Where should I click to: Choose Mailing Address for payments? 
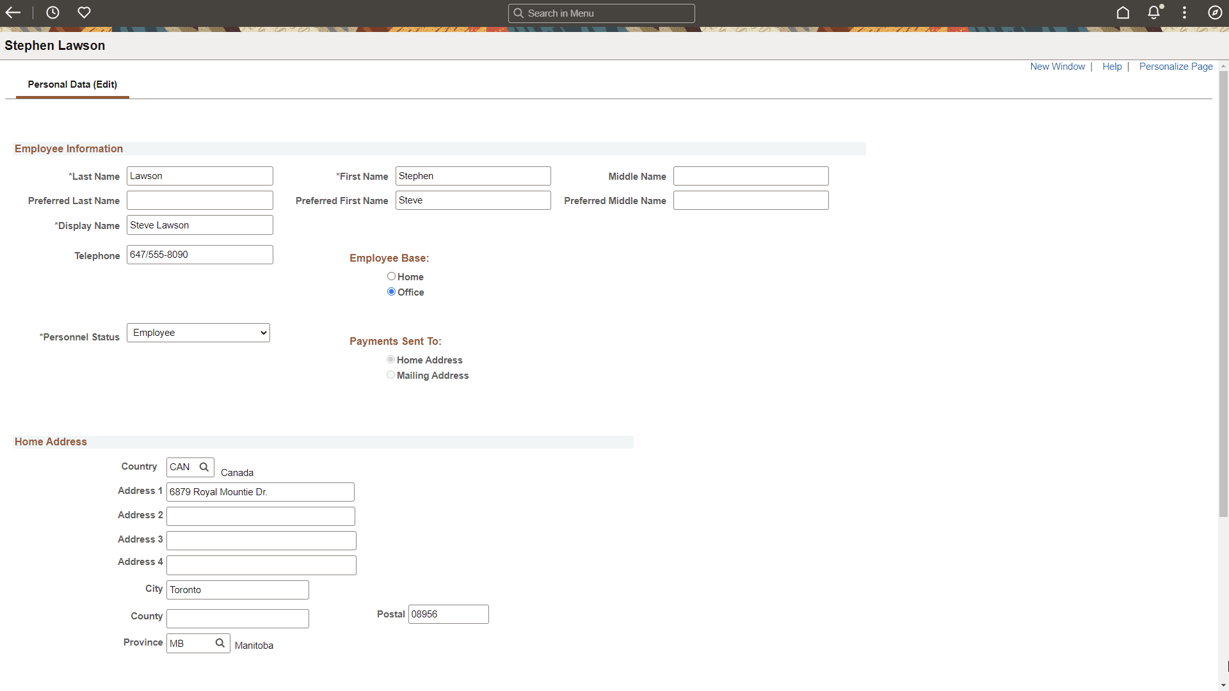pyautogui.click(x=391, y=375)
